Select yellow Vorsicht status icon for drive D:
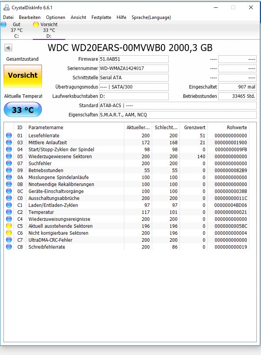This screenshot has height=355, width=261. pos(36,24)
